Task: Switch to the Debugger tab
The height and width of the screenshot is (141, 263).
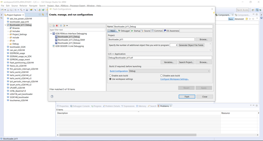Action: 124,31
